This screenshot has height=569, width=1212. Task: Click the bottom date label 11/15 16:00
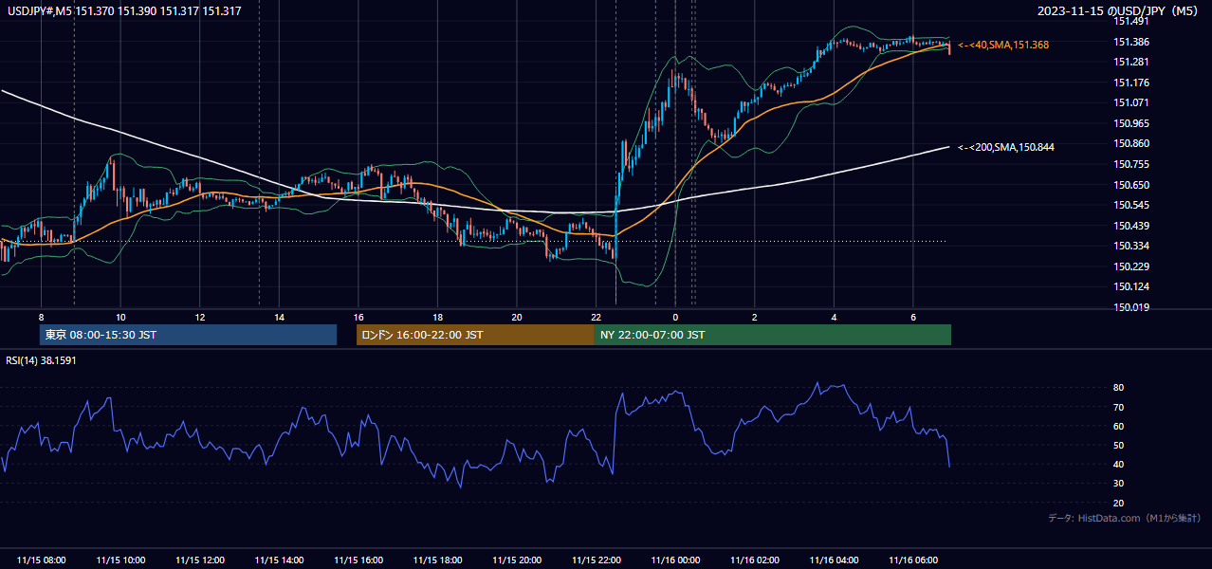pyautogui.click(x=358, y=560)
